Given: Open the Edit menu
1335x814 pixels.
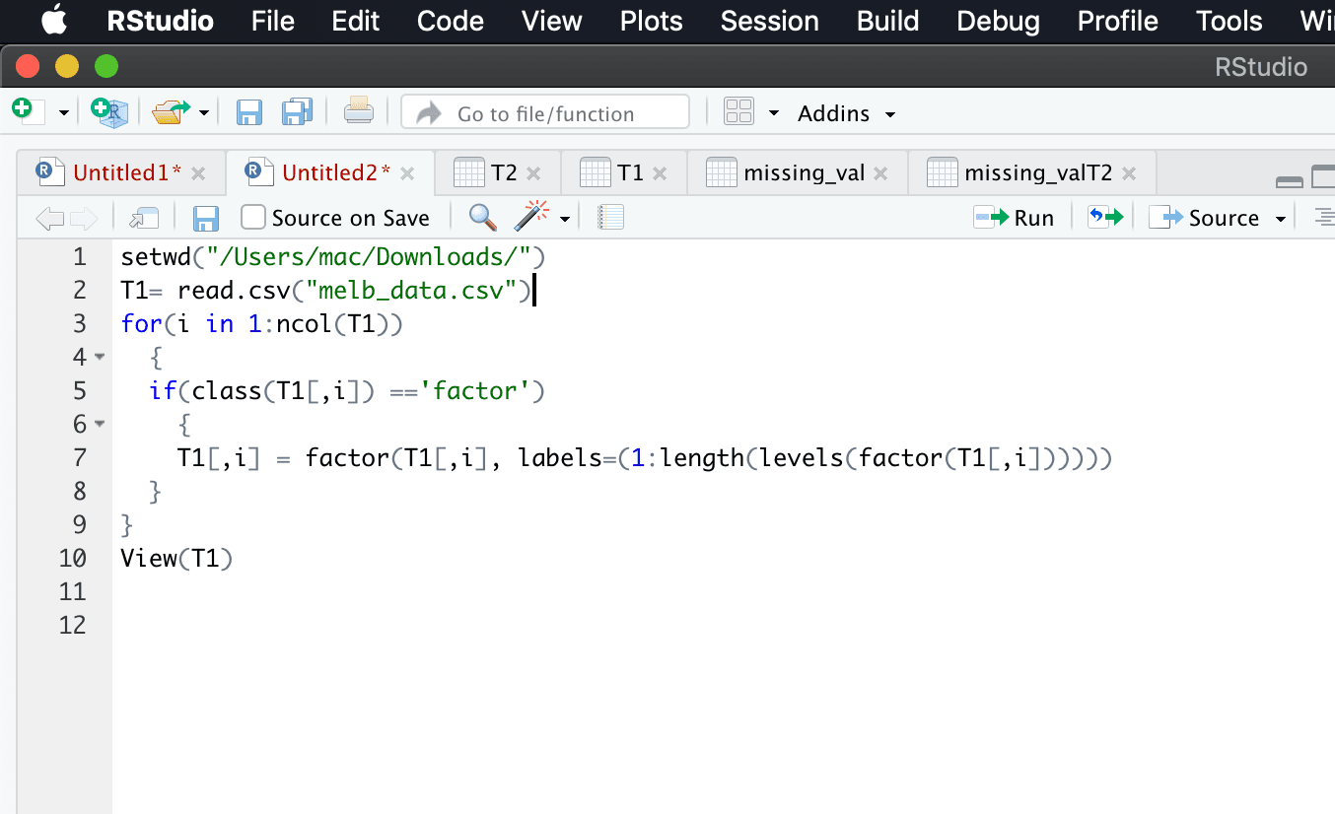Looking at the screenshot, I should click(355, 21).
